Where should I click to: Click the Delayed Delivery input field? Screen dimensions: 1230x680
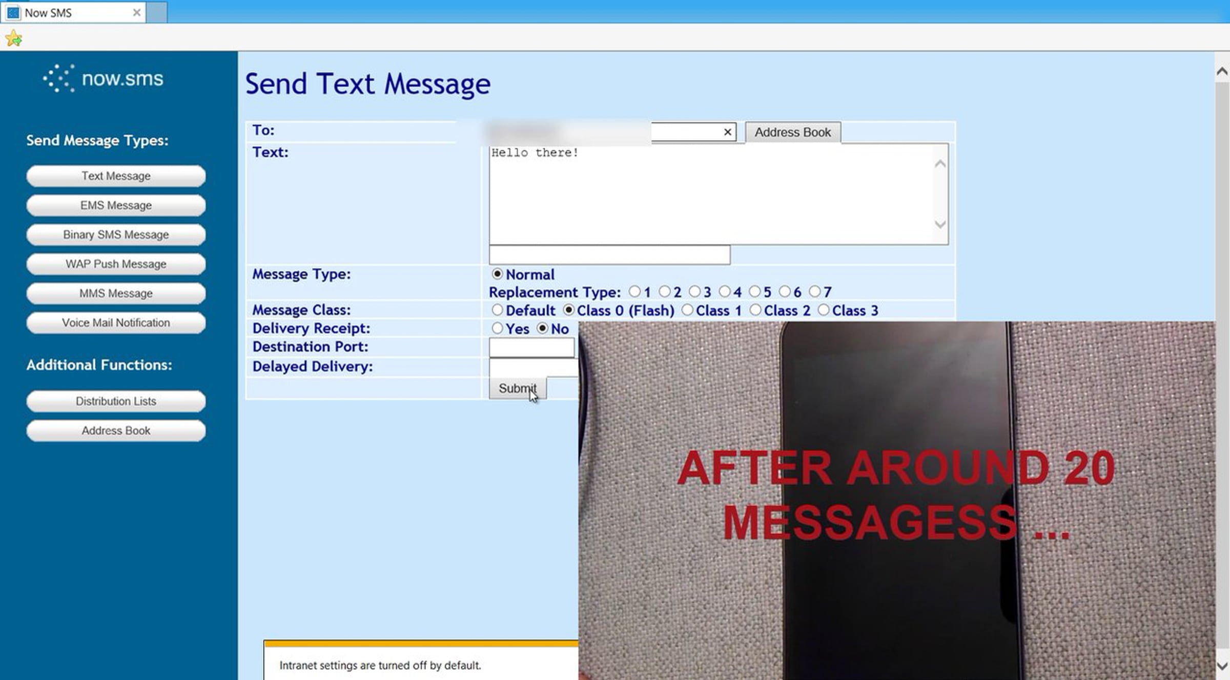click(534, 367)
